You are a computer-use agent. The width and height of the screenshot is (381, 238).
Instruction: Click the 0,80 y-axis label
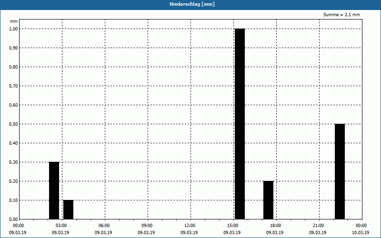click(x=13, y=67)
